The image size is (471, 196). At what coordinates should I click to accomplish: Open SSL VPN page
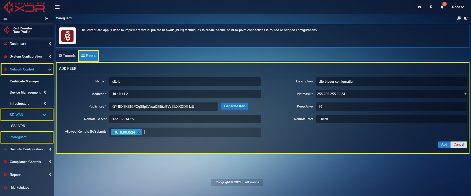(18, 126)
